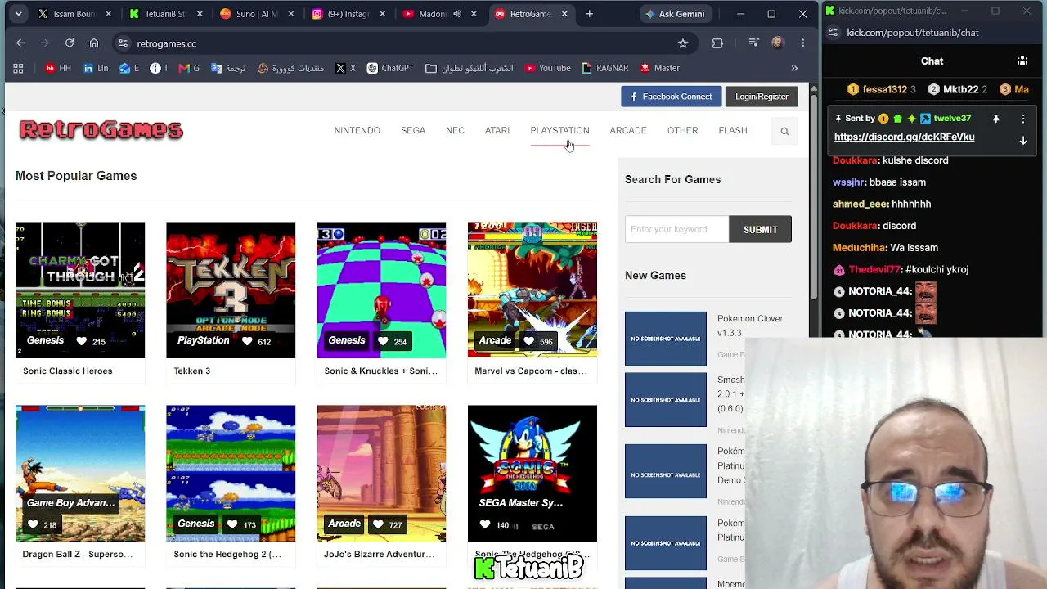Go back using the browser back arrow

(20, 43)
